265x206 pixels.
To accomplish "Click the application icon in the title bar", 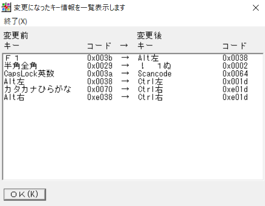I will tap(6, 8).
